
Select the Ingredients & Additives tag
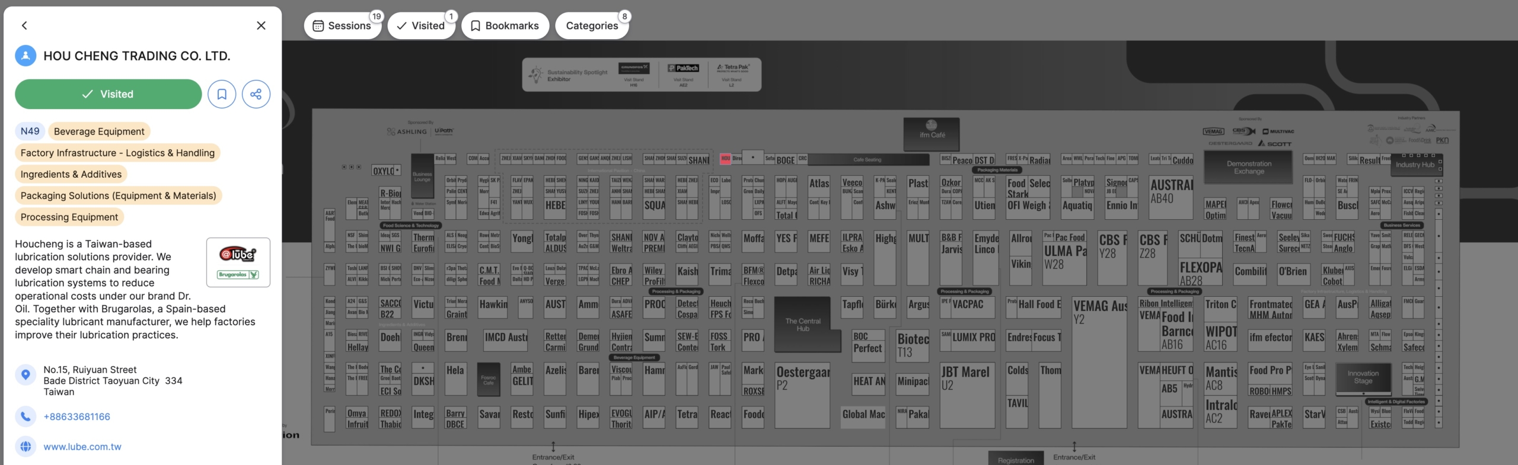click(x=71, y=174)
